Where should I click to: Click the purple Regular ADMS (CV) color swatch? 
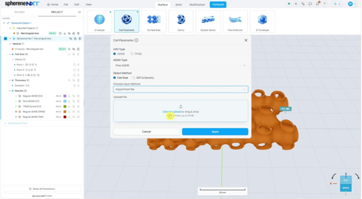pos(65,96)
